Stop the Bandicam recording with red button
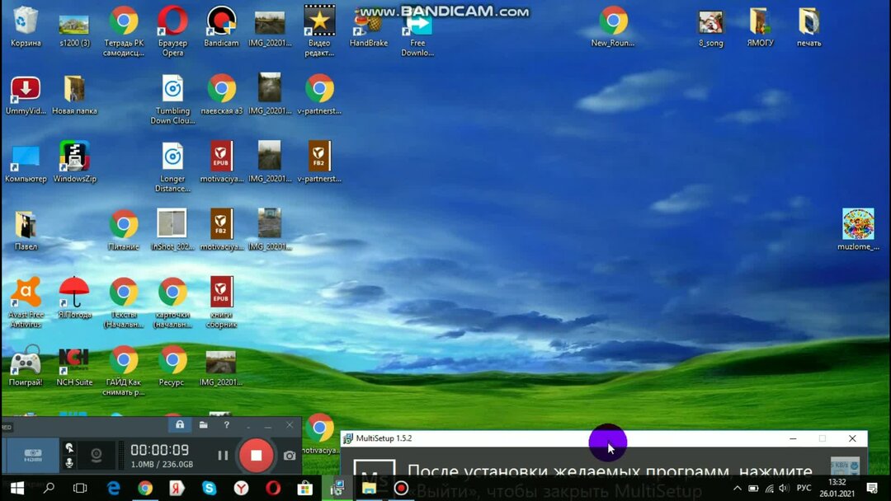Image resolution: width=891 pixels, height=501 pixels. (256, 455)
